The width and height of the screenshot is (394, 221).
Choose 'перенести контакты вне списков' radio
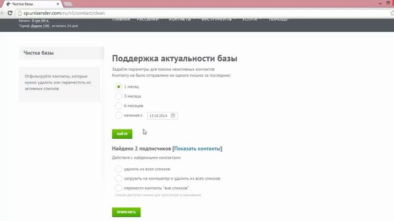point(118,188)
